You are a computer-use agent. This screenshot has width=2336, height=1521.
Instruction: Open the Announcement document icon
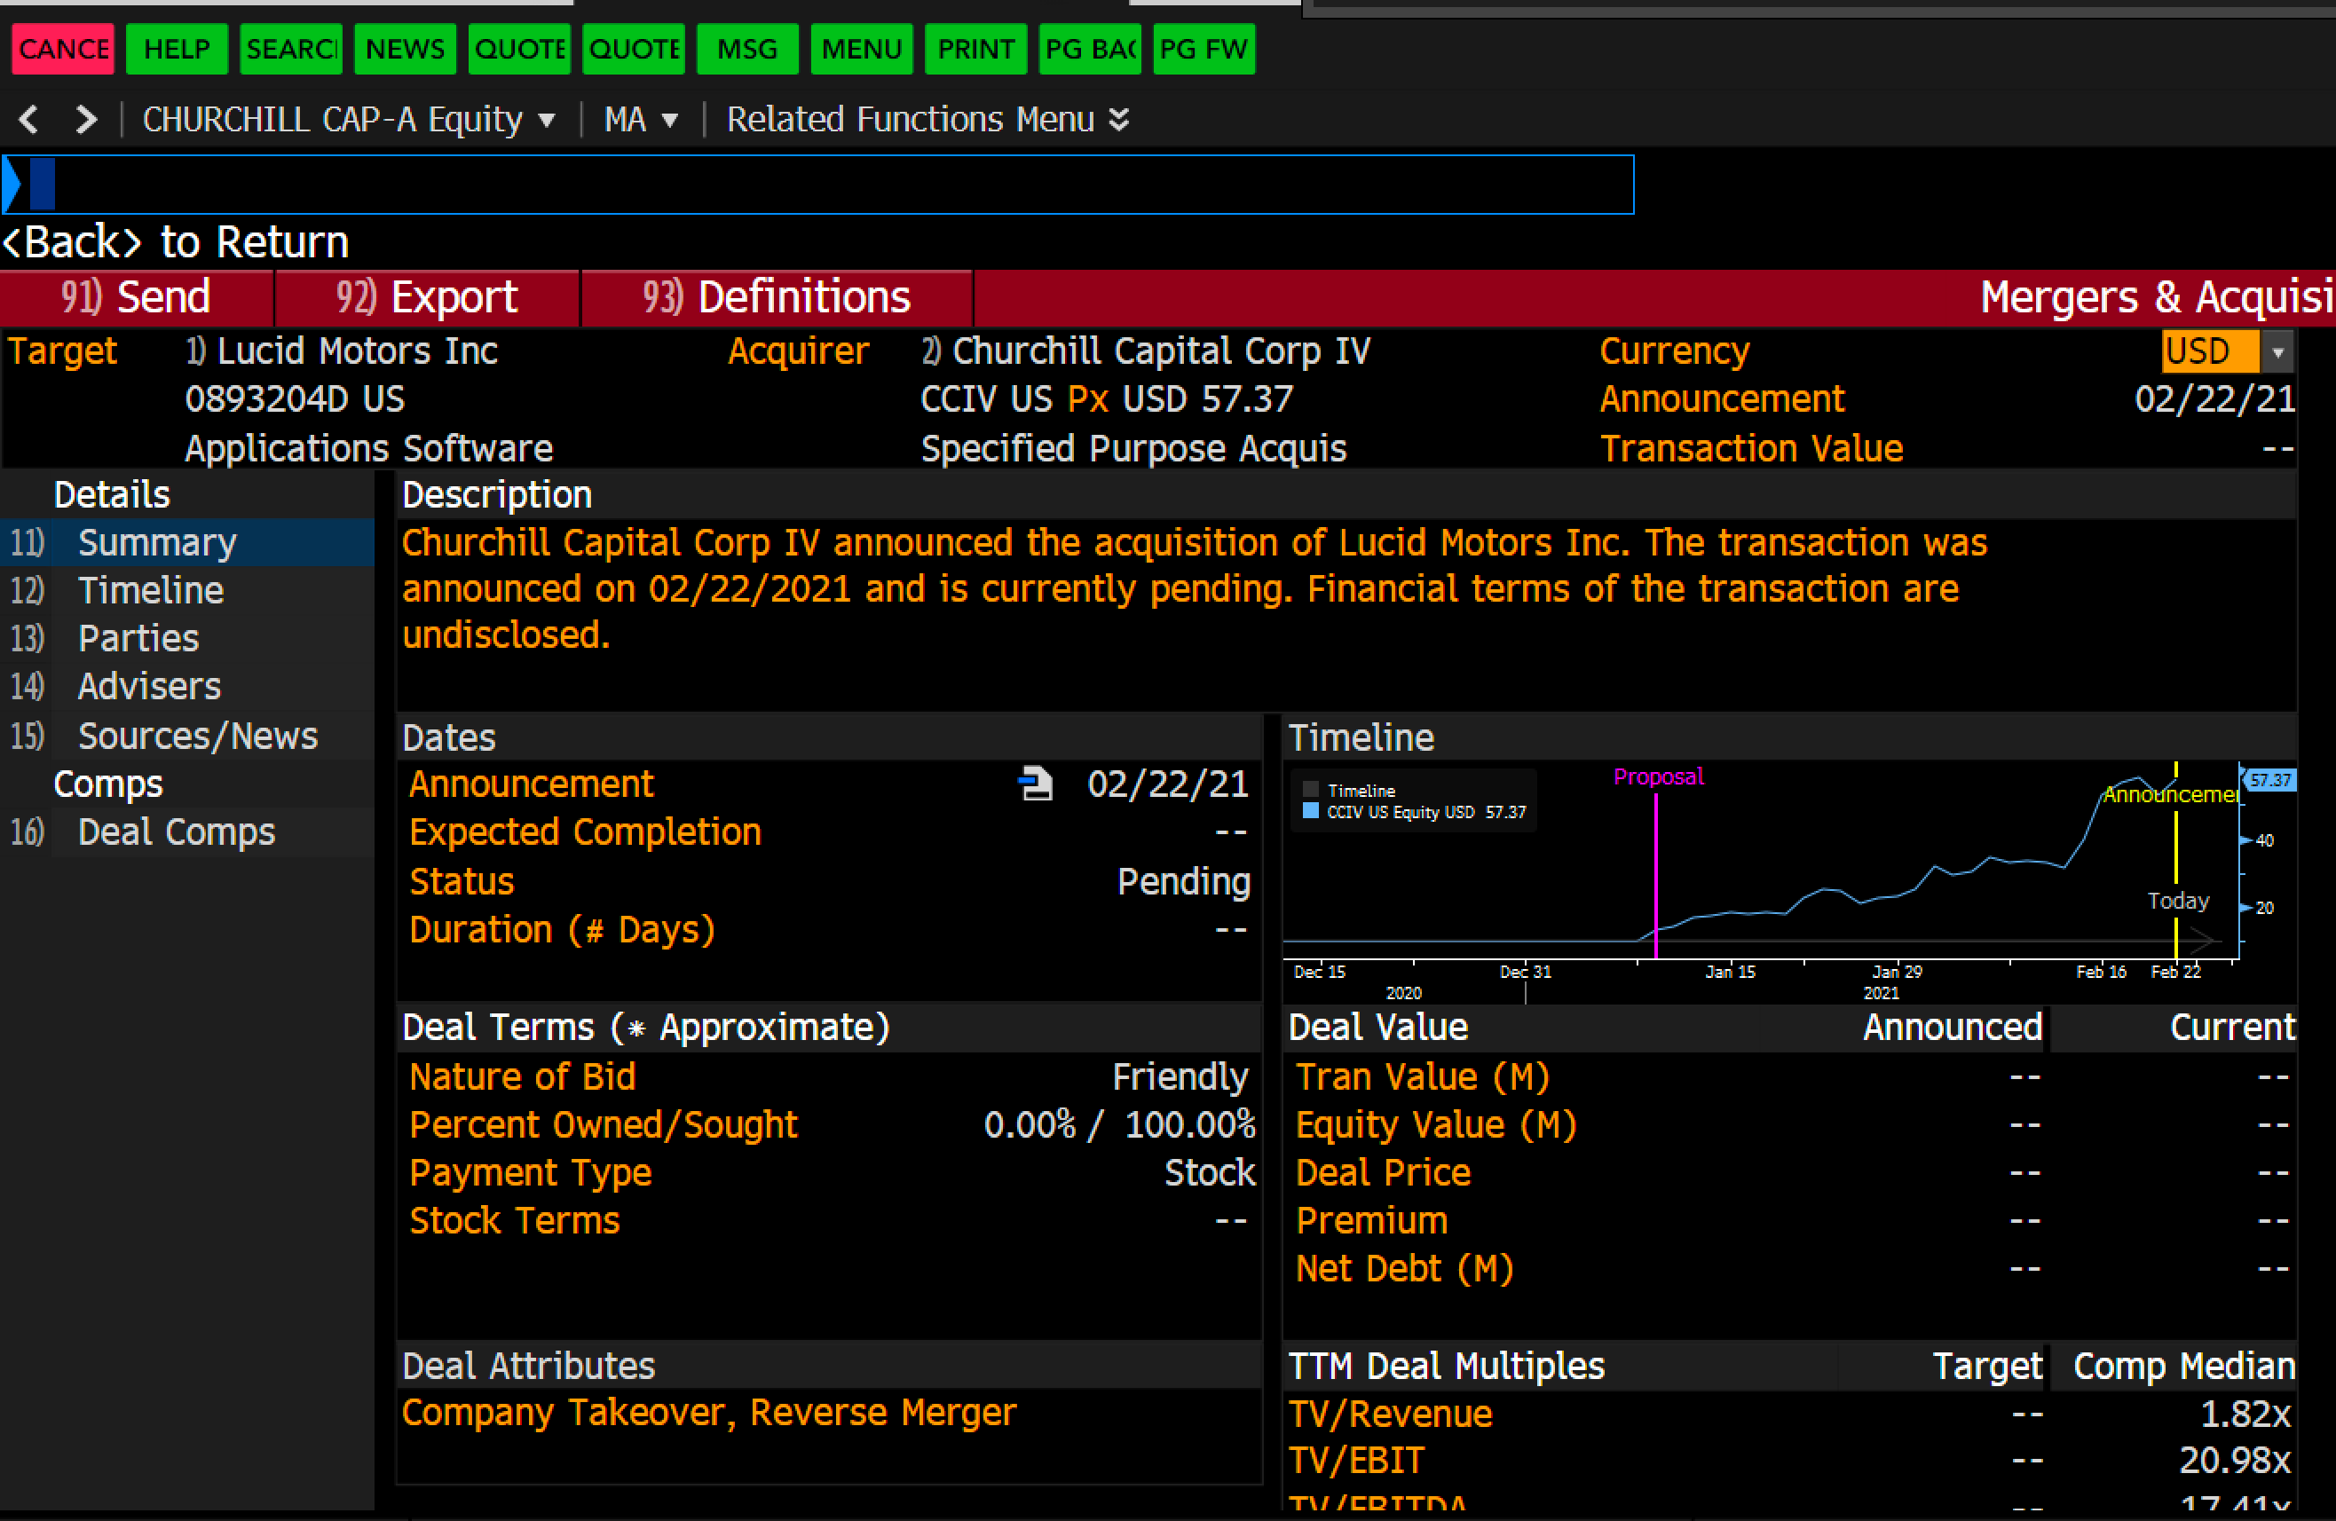pyautogui.click(x=1035, y=784)
